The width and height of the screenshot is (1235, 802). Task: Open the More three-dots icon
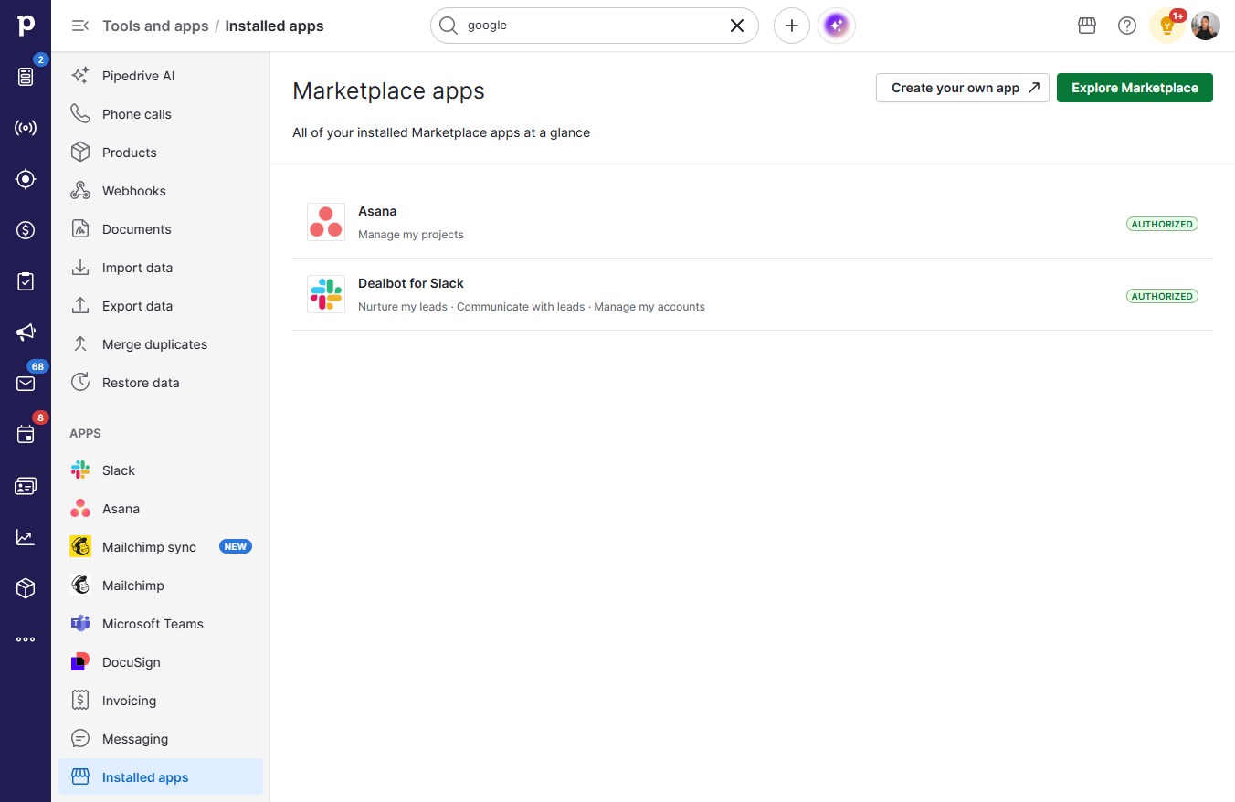[x=26, y=639]
